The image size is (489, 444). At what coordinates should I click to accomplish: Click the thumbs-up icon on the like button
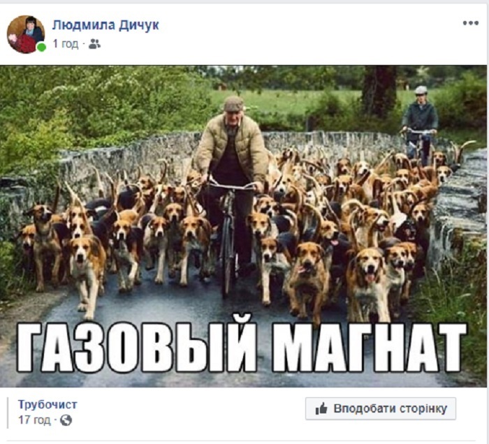(321, 408)
